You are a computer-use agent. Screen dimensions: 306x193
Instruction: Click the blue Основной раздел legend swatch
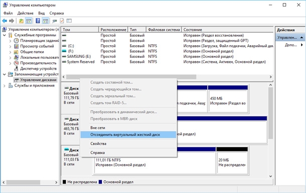click(x=100, y=182)
